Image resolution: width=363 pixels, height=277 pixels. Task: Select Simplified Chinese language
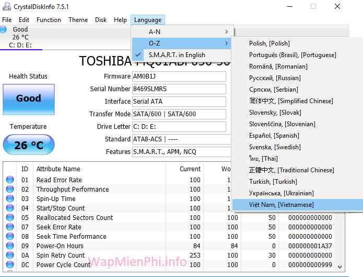[x=298, y=101]
